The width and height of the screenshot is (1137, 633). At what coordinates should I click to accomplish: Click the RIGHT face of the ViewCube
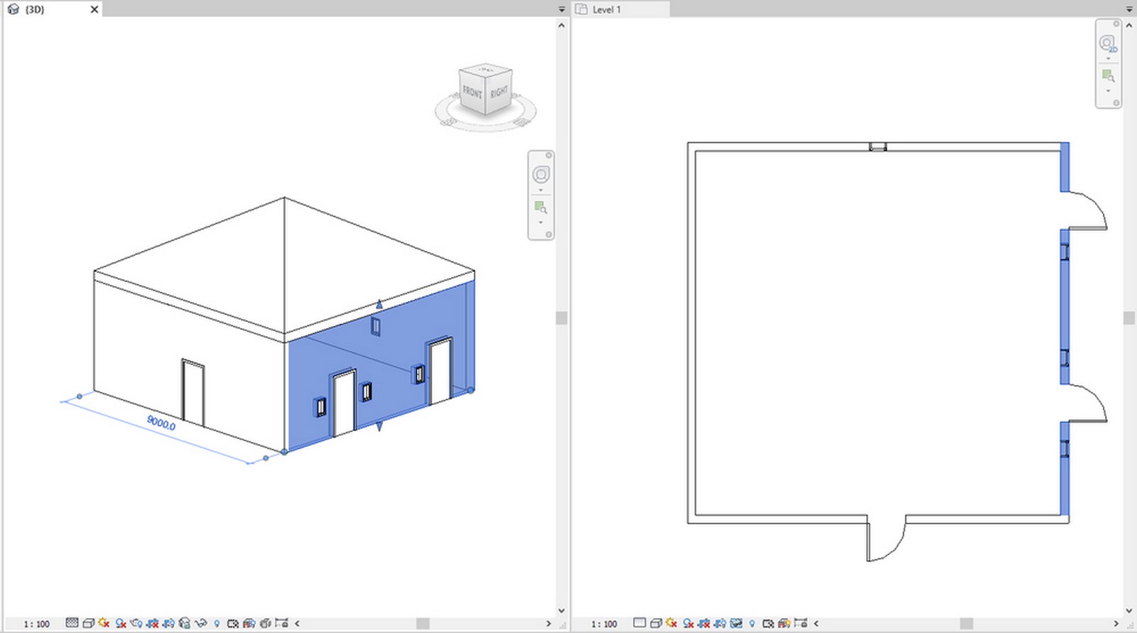[499, 92]
